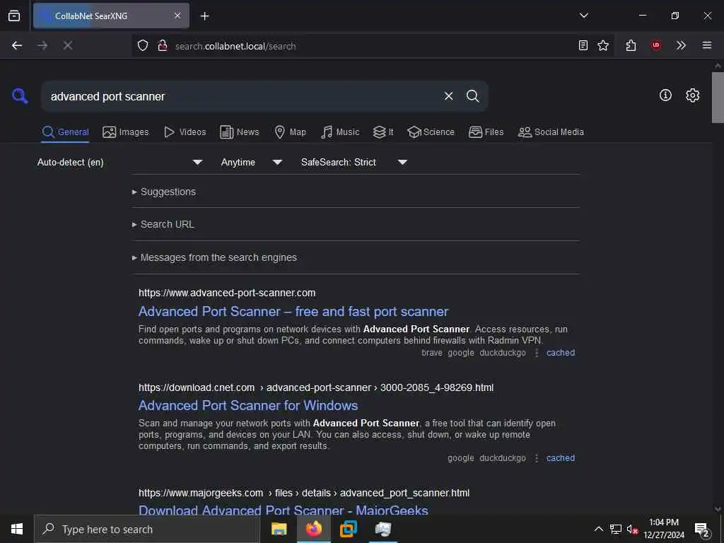Switch to Science category
Viewport: 724px width, 543px height.
coord(431,132)
